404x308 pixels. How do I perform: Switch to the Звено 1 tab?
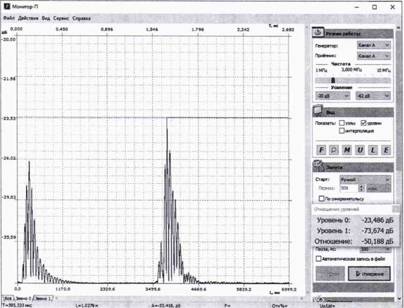click(x=43, y=298)
